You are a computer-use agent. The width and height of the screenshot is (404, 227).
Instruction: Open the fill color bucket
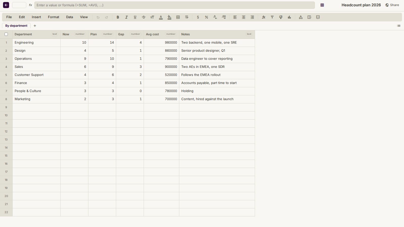point(169,17)
